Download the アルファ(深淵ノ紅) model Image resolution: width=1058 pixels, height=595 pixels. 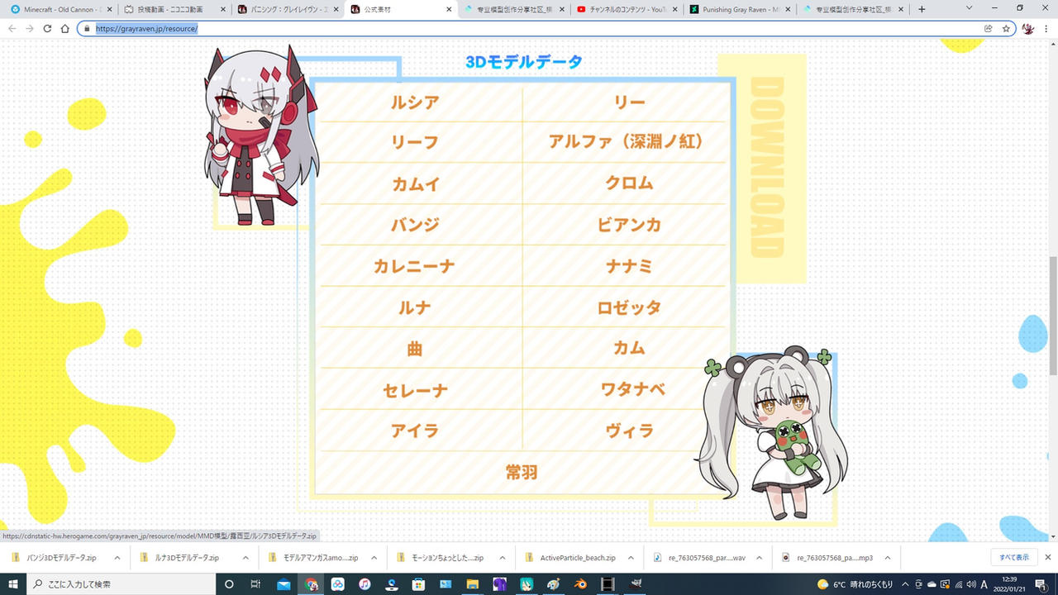(626, 142)
